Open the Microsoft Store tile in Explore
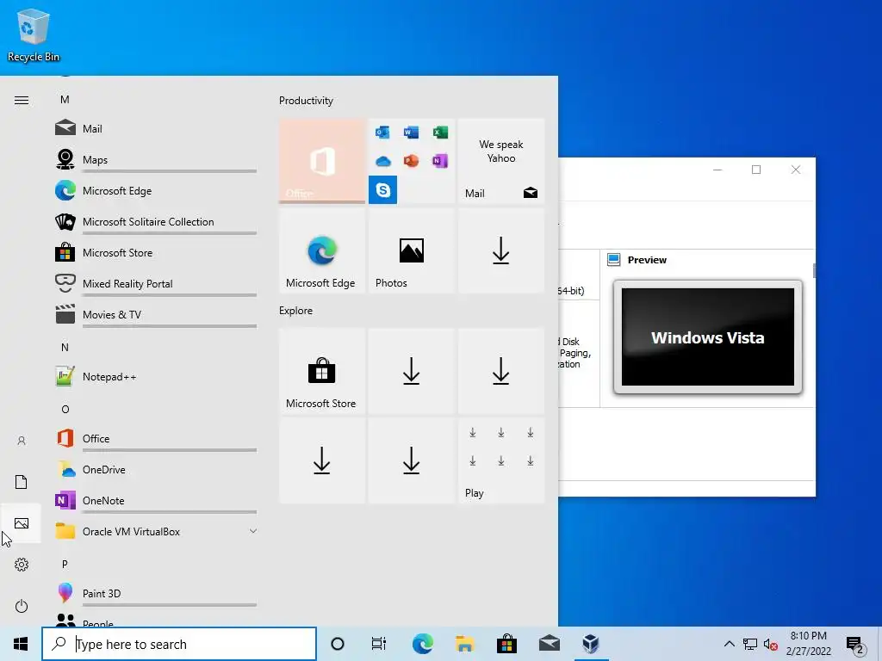Image resolution: width=882 pixels, height=661 pixels. [322, 371]
